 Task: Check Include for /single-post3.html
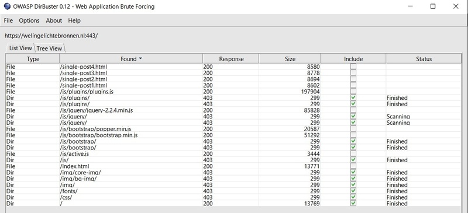pos(353,73)
